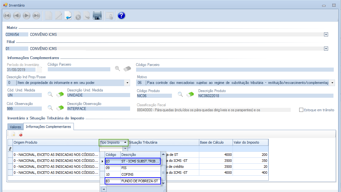This screenshot has height=192, width=341.
Task: Expand the Matriz dropdown
Action: [x=326, y=35]
